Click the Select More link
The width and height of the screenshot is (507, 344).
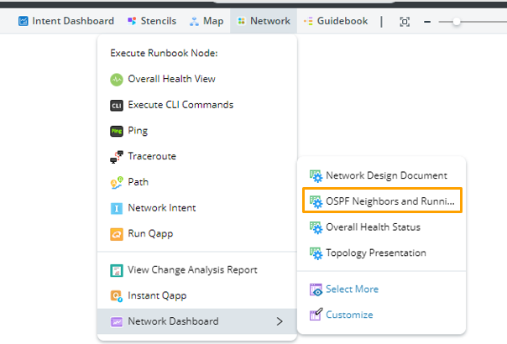[x=352, y=289]
